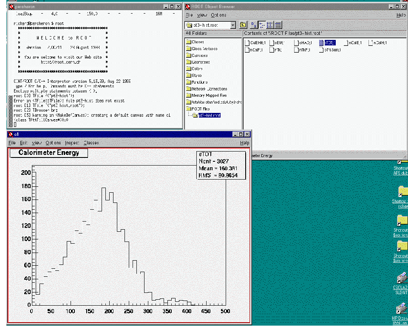Expand the ROOT Files folder
The image size is (408, 326).
[189, 109]
